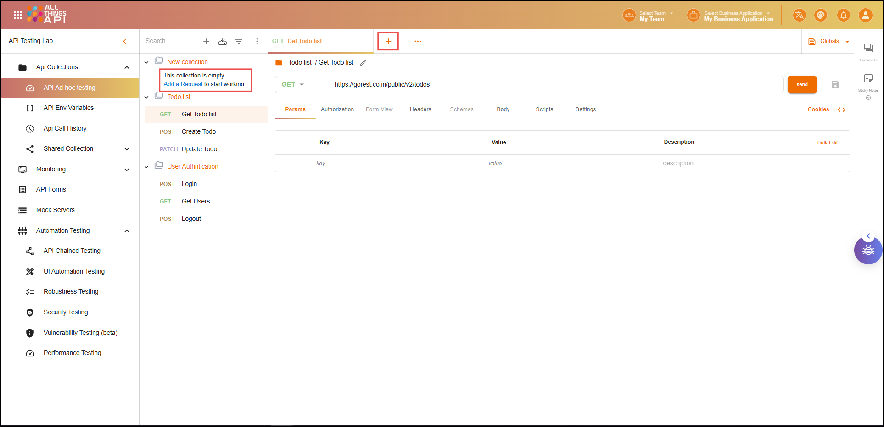Image resolution: width=884 pixels, height=427 pixels.
Task: Open the app grid menu icon
Action: coord(18,15)
